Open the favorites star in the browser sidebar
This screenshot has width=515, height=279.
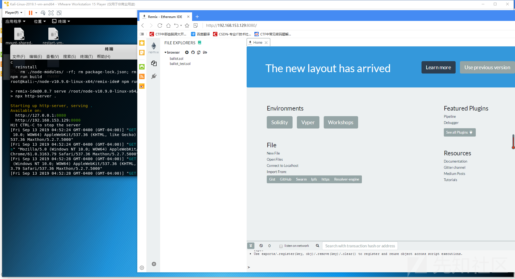click(142, 43)
